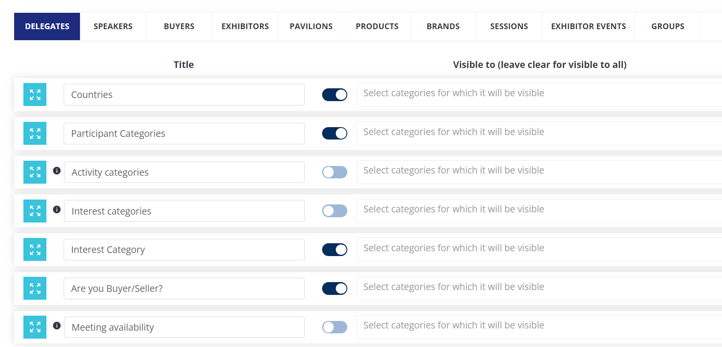Click the info icon next to Meeting availability

57,325
